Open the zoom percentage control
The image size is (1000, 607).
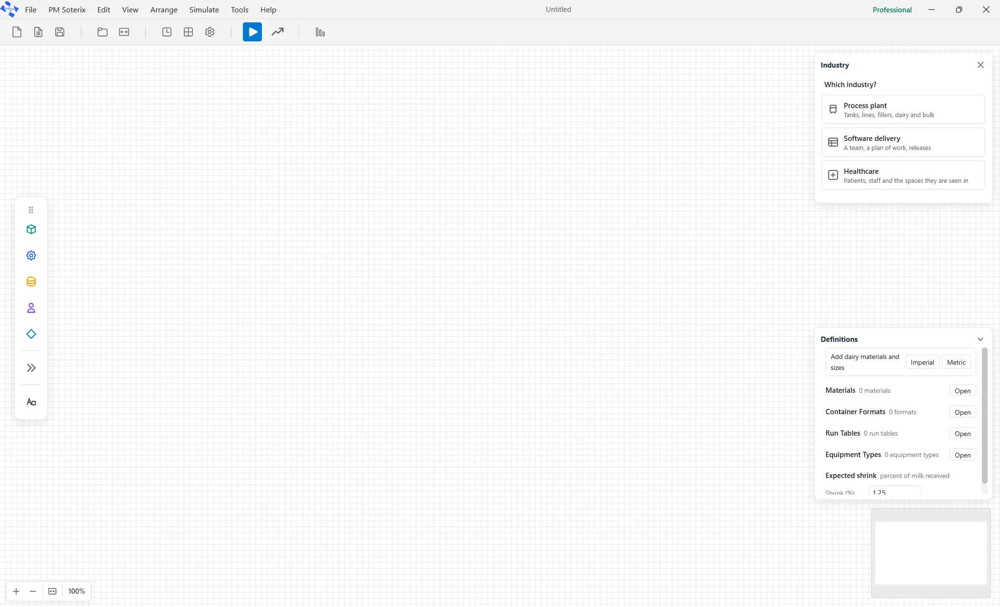coord(76,591)
